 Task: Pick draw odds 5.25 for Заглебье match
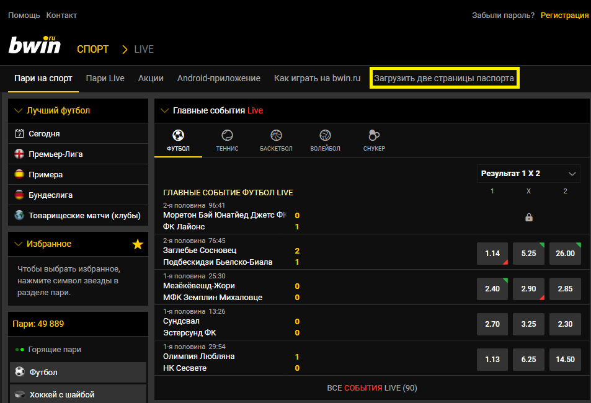point(528,254)
